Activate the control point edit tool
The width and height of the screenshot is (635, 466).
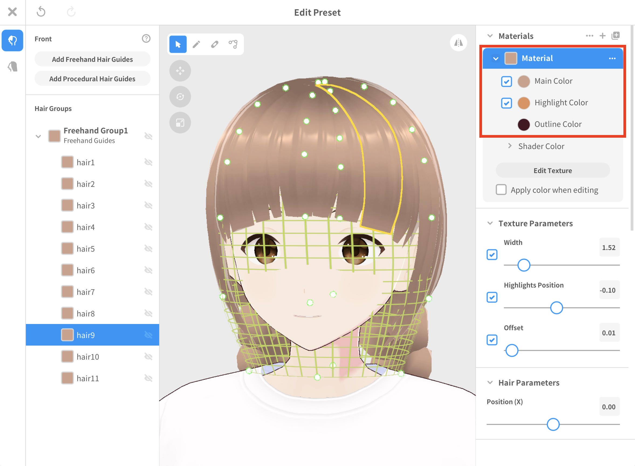[x=233, y=44]
